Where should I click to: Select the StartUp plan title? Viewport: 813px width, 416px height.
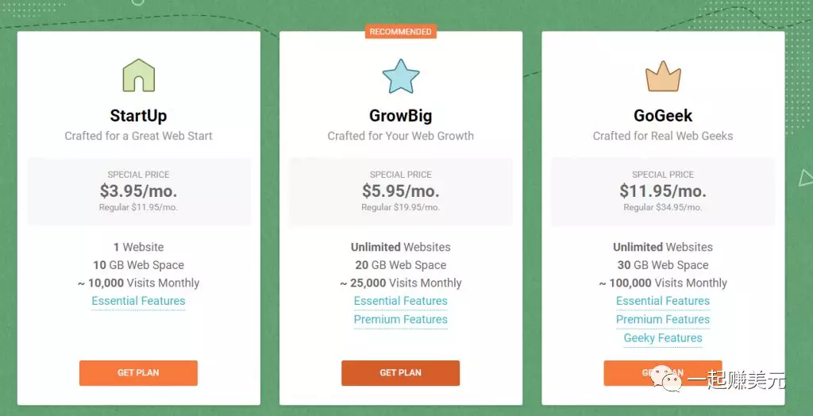[x=138, y=116]
